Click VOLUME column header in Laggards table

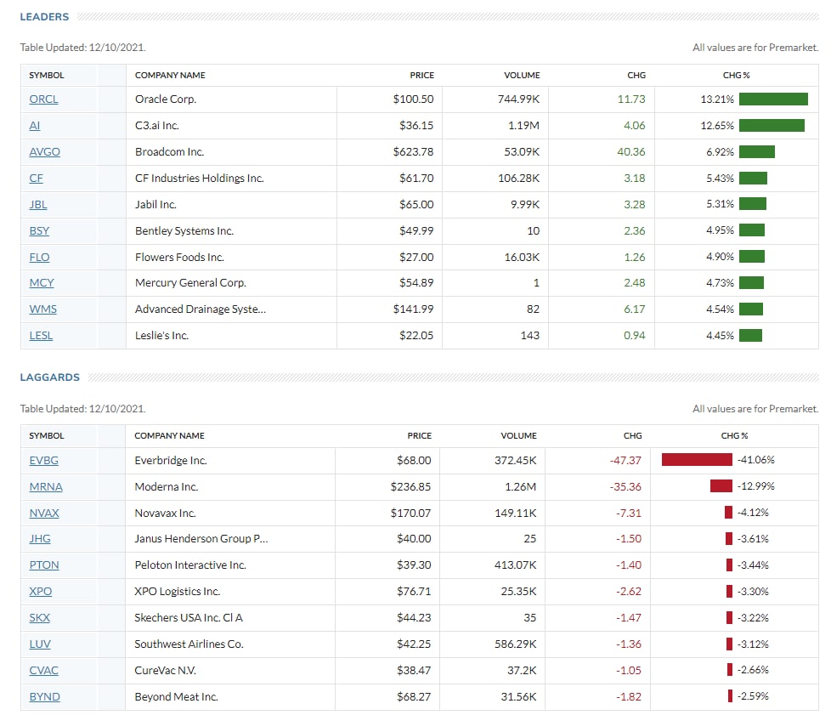tap(518, 436)
